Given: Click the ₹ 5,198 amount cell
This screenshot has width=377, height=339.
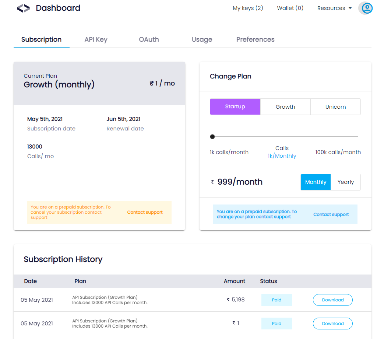Looking at the screenshot, I should tap(236, 300).
